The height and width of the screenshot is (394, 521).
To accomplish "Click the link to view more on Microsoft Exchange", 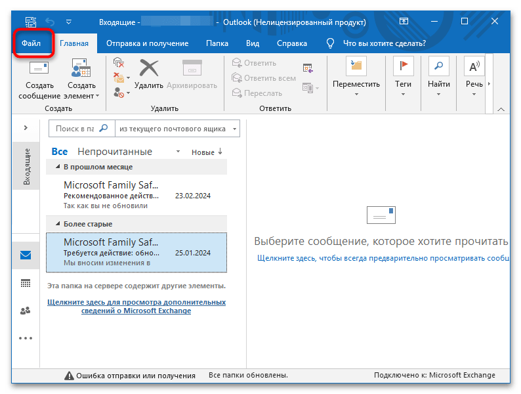I will pos(136,306).
